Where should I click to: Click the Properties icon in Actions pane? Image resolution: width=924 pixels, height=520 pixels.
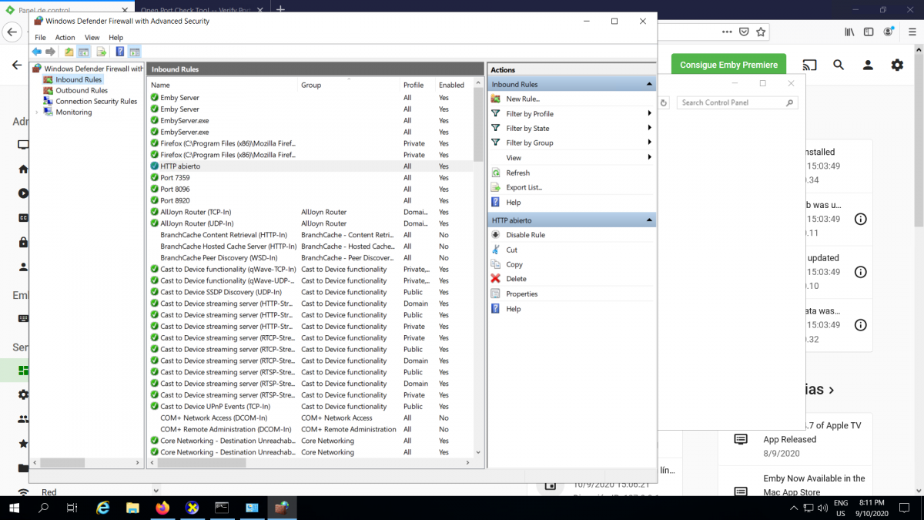click(x=496, y=294)
